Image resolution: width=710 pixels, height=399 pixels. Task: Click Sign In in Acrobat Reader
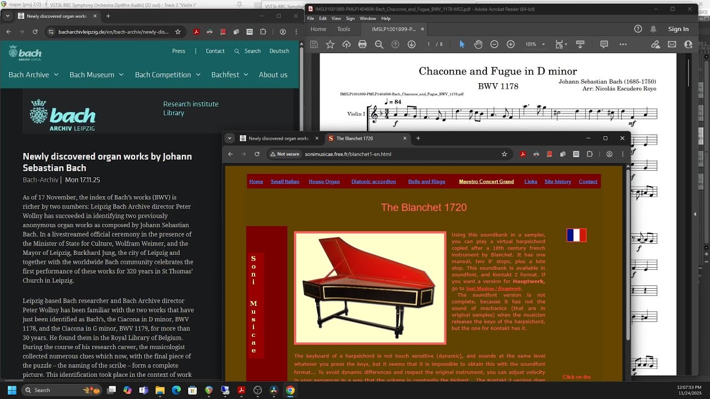(678, 29)
